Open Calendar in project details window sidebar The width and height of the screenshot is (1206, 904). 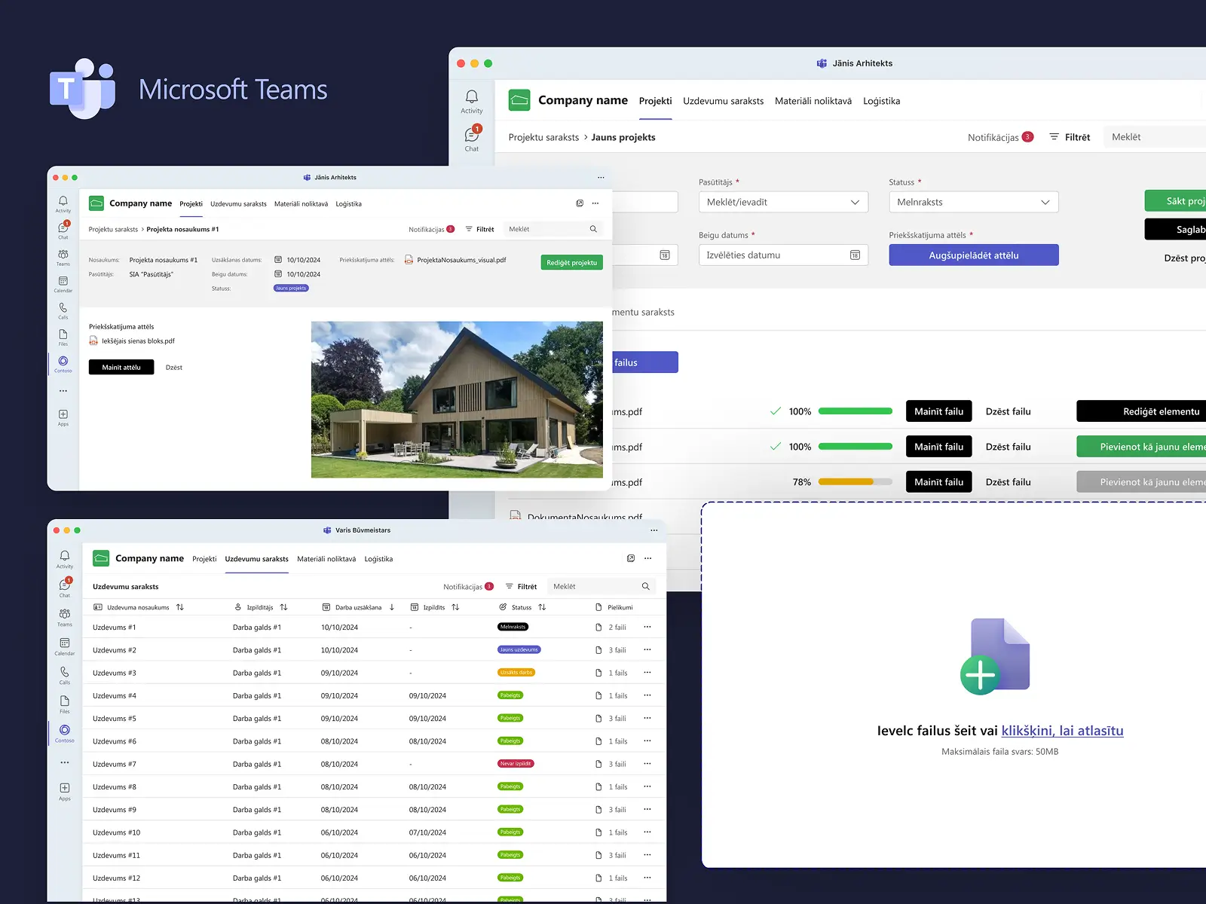pyautogui.click(x=63, y=284)
